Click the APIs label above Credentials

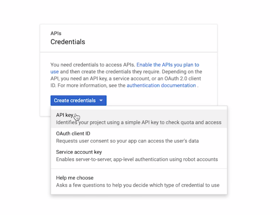pos(56,33)
